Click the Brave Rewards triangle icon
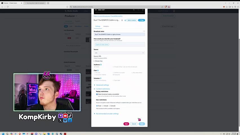The width and height of the screenshot is (240, 135). [x=169, y=7]
